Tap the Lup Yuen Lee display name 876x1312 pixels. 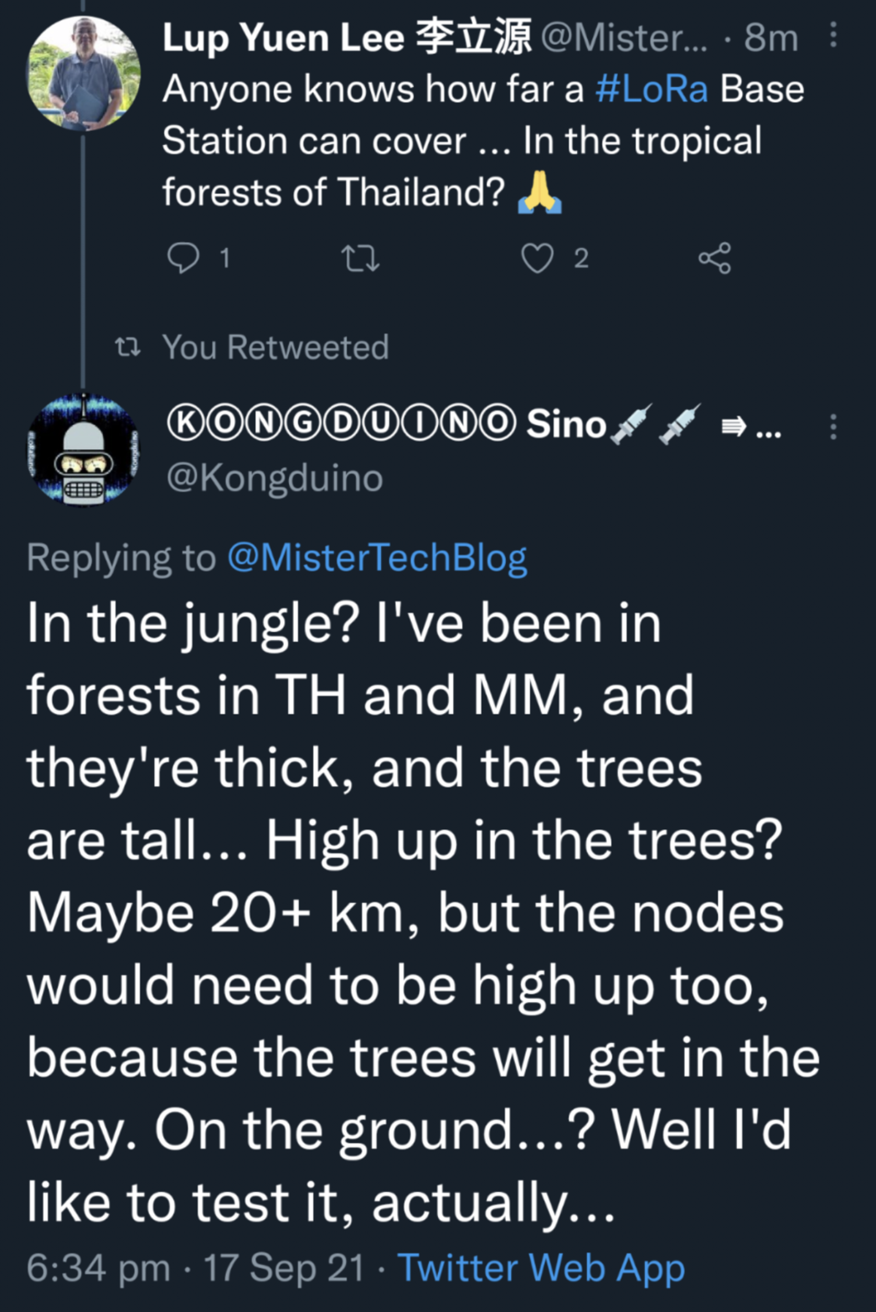[x=346, y=38]
